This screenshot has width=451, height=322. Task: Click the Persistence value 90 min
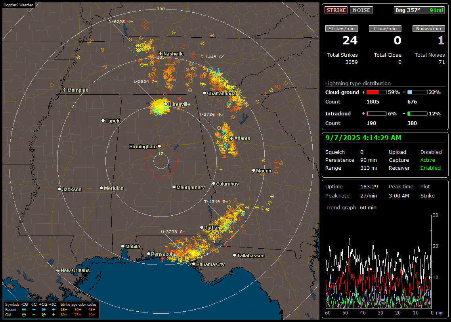369,160
